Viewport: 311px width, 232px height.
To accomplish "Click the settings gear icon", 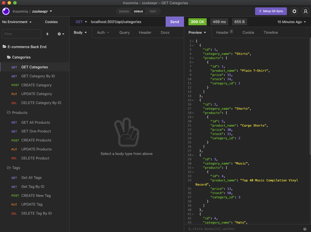I will (294, 11).
